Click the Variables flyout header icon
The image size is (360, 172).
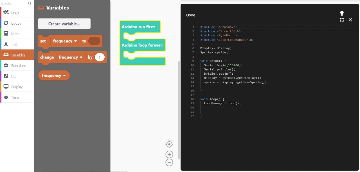coord(41,8)
